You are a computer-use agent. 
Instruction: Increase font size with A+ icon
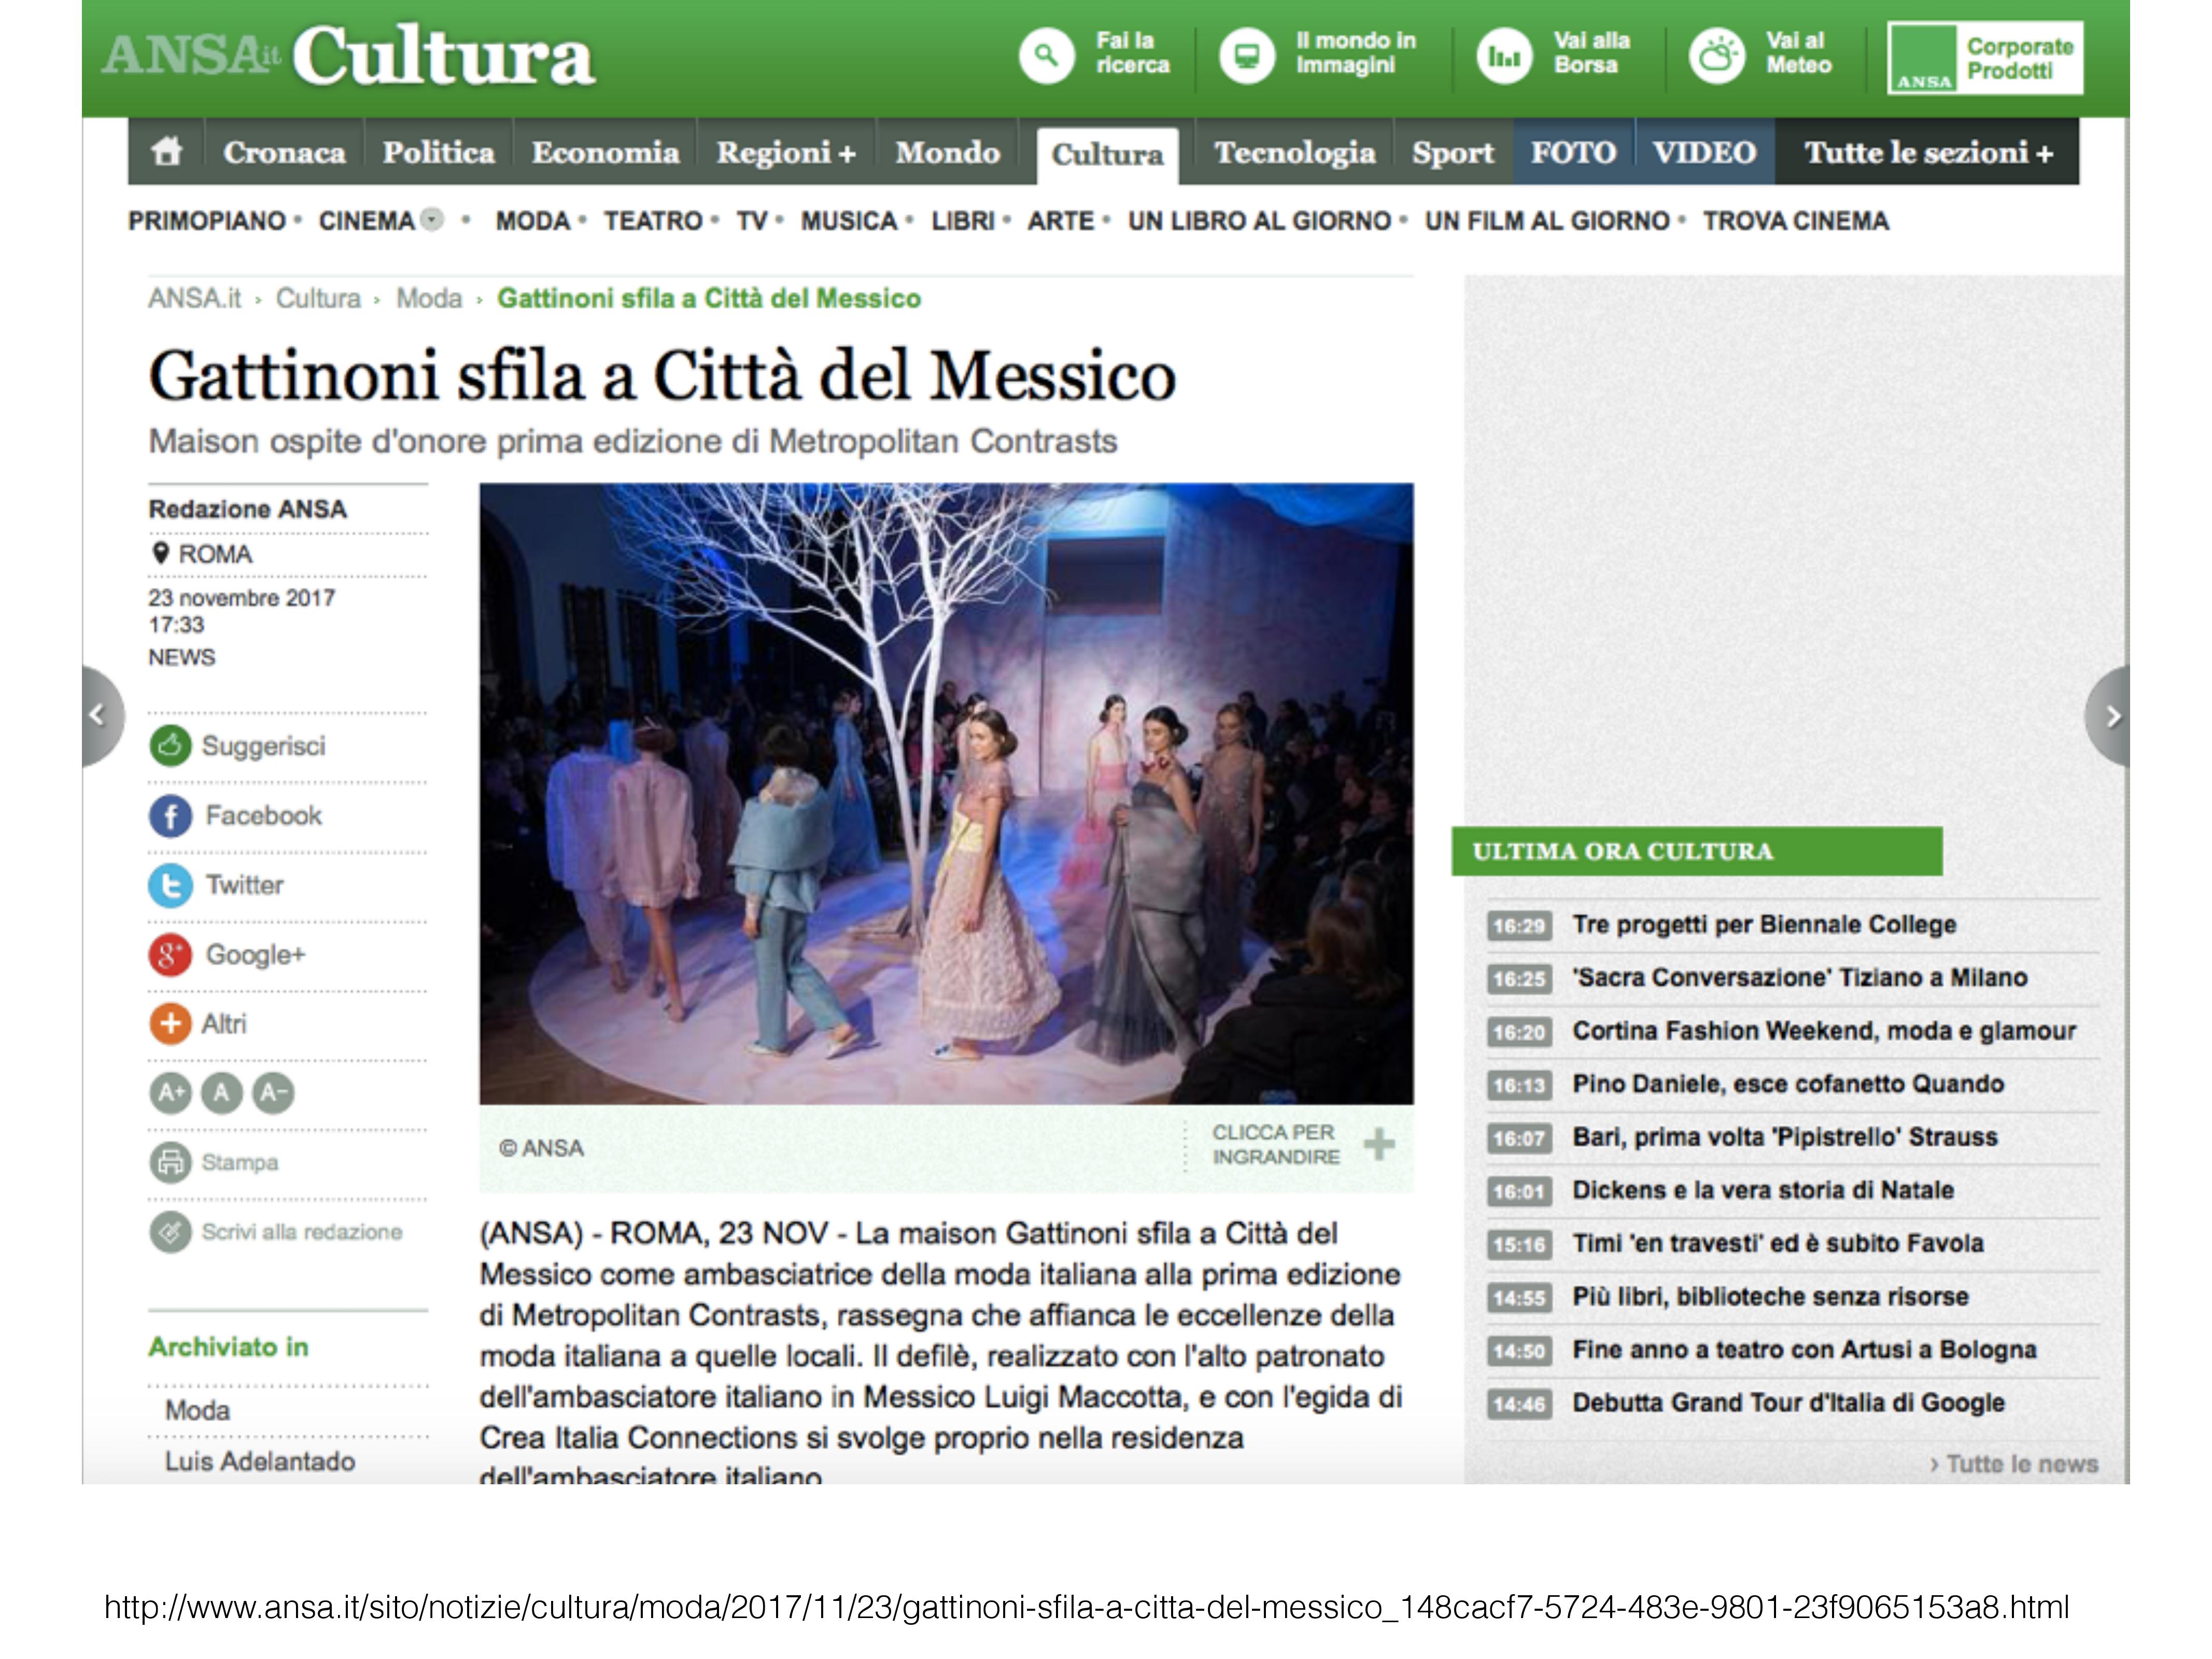tap(171, 1093)
